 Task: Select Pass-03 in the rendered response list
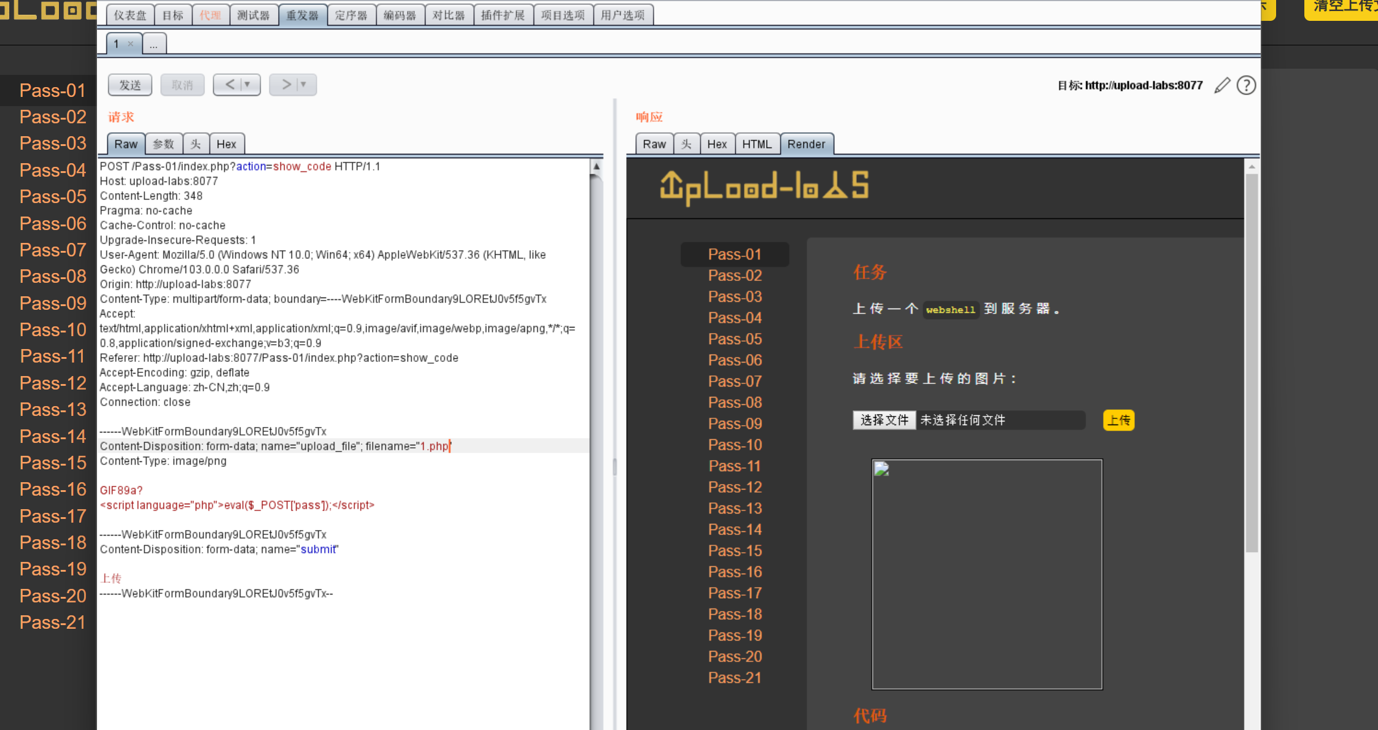(x=735, y=296)
